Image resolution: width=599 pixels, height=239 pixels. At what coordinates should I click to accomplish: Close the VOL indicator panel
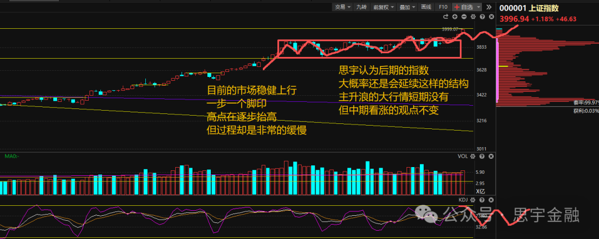point(491,157)
